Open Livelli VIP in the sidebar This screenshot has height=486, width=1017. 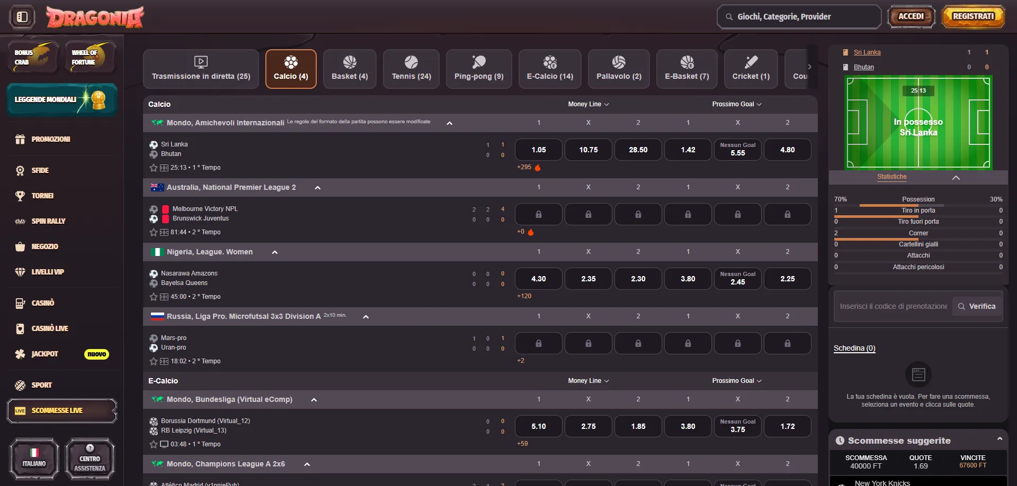pos(48,272)
